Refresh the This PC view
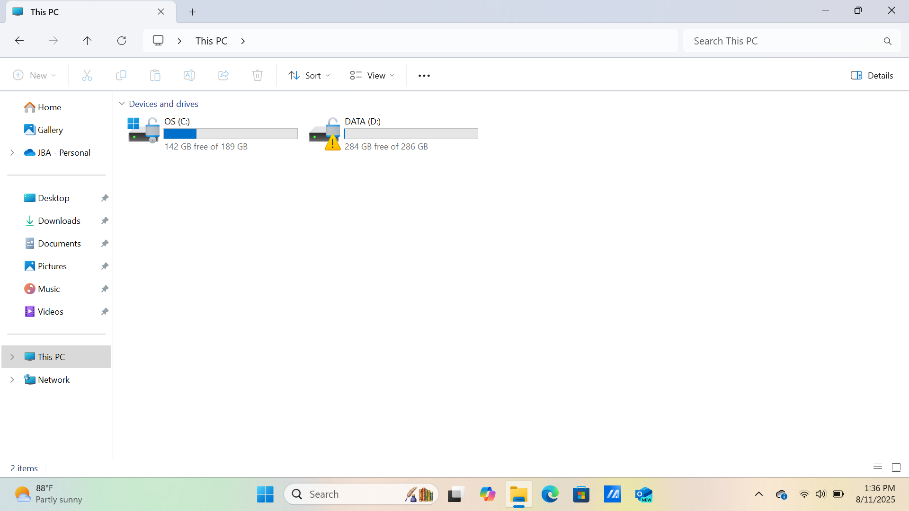The width and height of the screenshot is (909, 511). [122, 41]
